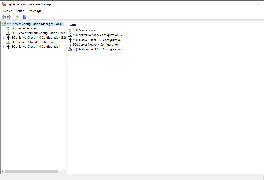Select 'SQL Server Network Configuration (...' in Items list
This screenshot has width=264, height=180.
tap(98, 35)
